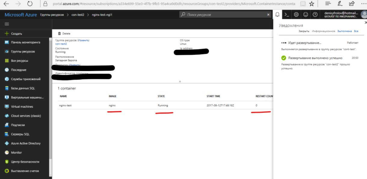Image resolution: width=367 pixels, height=179 pixels.
Task: Click con-test2 breadcrumb
Action: tap(78, 15)
